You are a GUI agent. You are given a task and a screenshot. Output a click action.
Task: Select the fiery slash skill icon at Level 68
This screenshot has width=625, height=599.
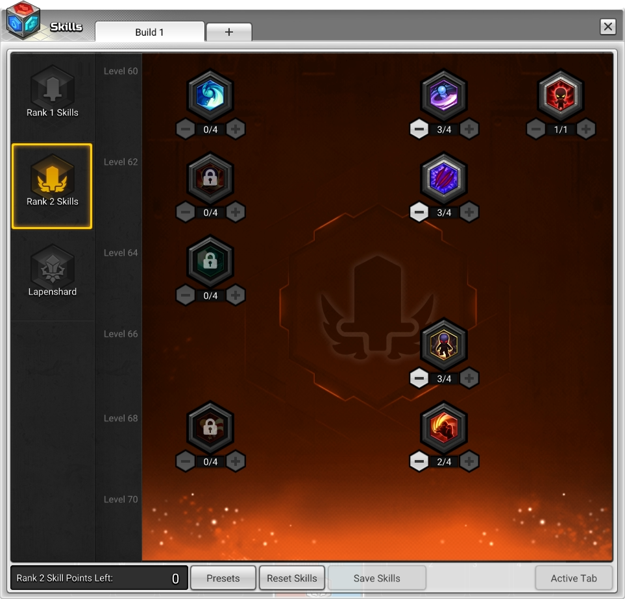(x=444, y=427)
